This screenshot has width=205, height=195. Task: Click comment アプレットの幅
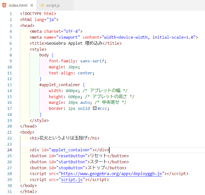(105, 91)
